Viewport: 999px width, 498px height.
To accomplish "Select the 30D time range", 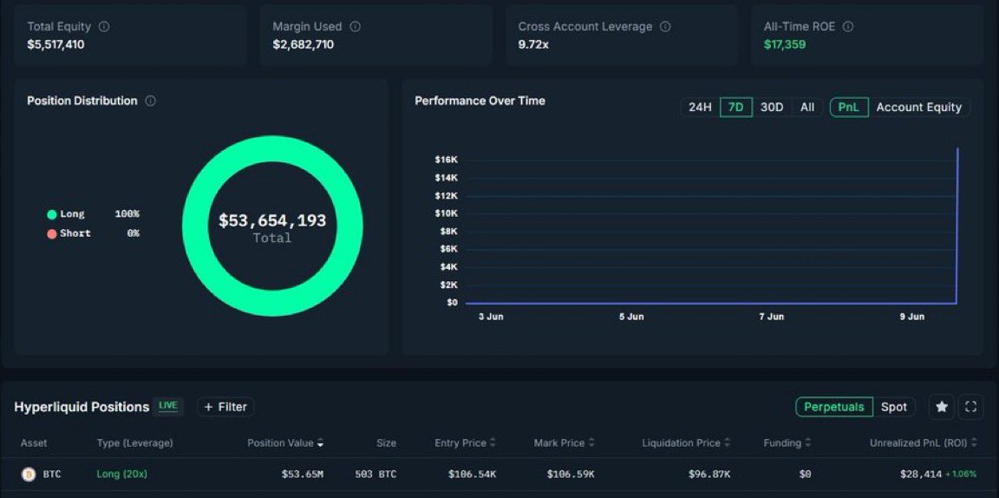I will 772,107.
